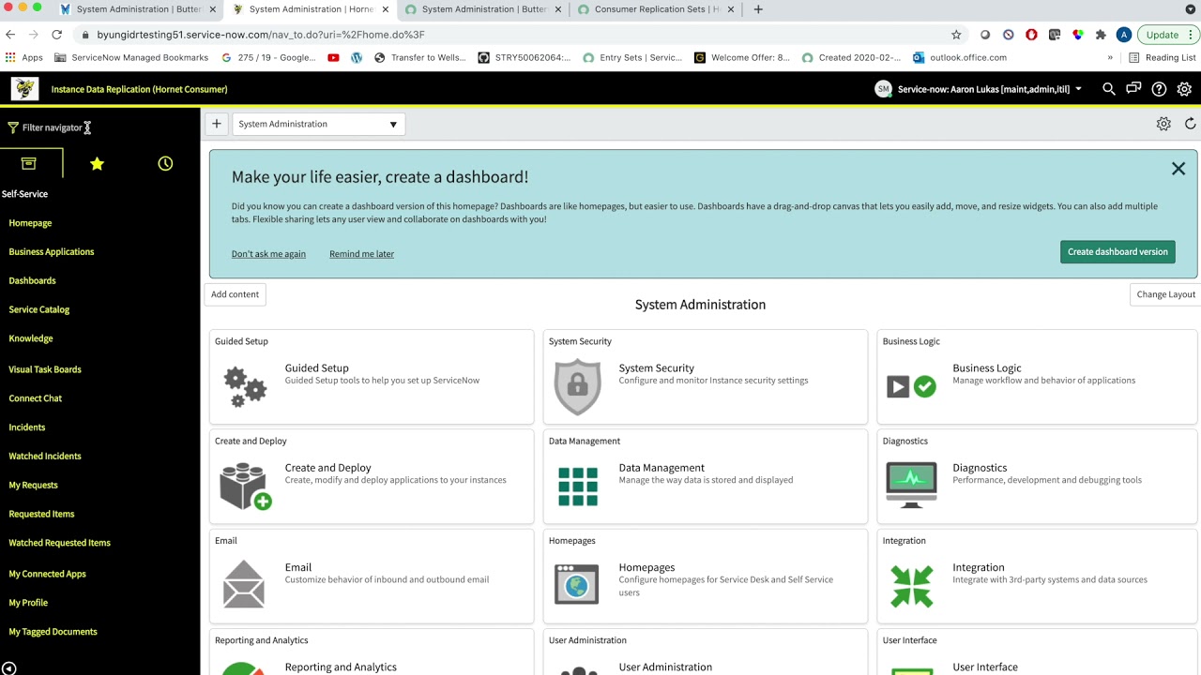Open Business Applications navigator item
Screen dimensions: 1201x675
point(52,251)
